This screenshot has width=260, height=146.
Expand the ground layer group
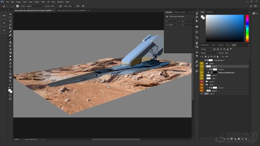click(205, 82)
